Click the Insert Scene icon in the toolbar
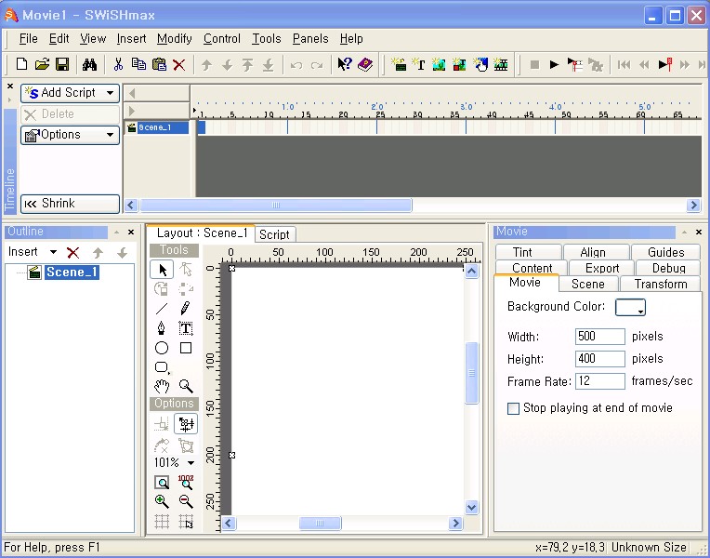This screenshot has height=558, width=710. point(399,64)
